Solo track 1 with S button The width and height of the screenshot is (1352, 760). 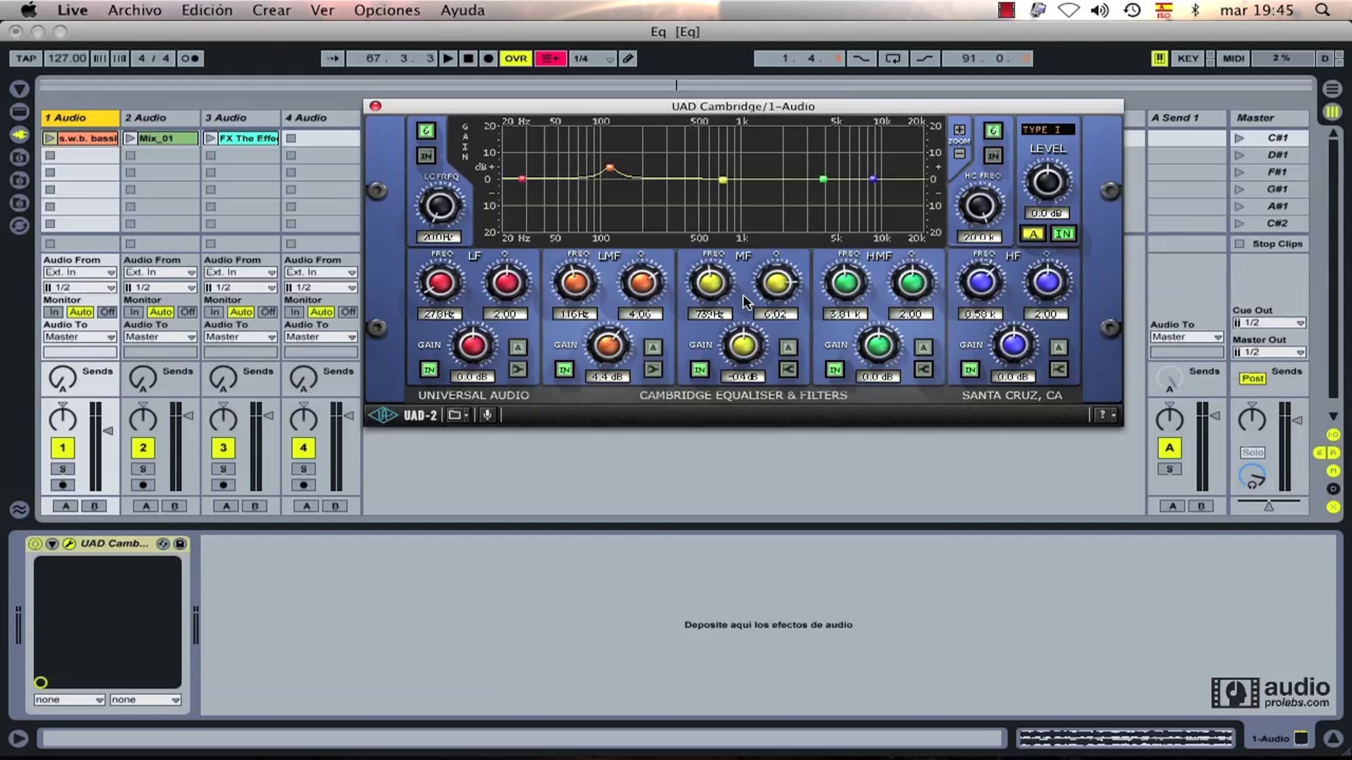tap(63, 469)
